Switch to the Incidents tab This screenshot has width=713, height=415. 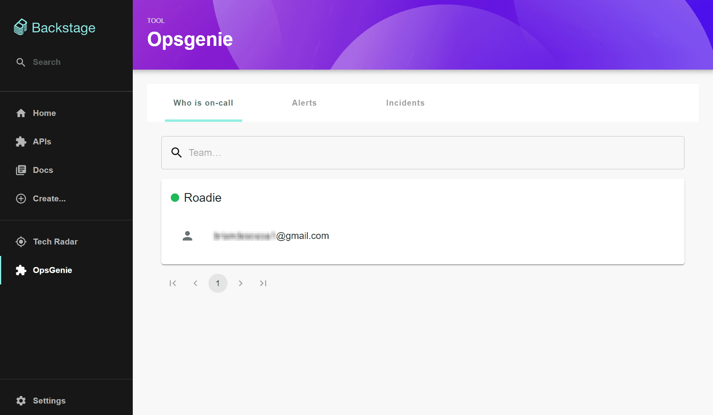point(405,103)
